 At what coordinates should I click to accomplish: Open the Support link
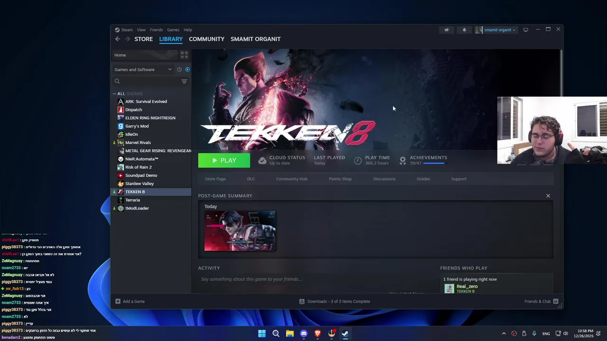pos(459,179)
